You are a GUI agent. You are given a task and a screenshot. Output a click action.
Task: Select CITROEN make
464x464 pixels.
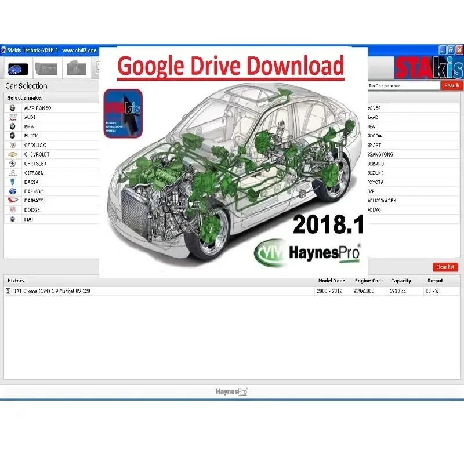[34, 173]
